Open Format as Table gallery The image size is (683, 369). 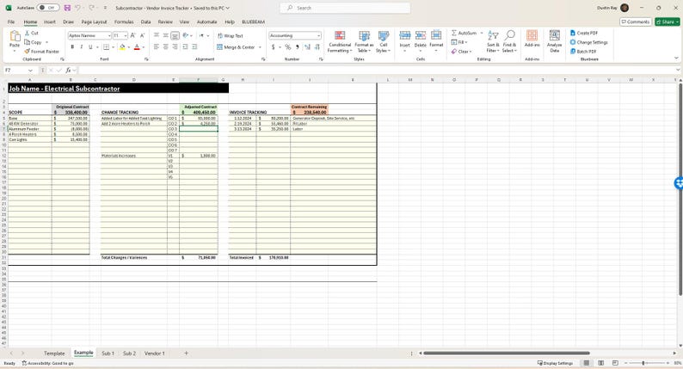point(364,42)
